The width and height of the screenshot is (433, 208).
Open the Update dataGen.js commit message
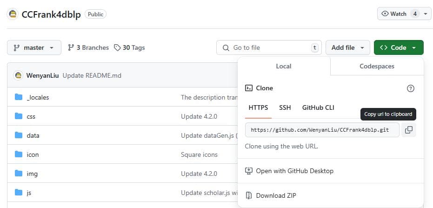pyautogui.click(x=209, y=135)
